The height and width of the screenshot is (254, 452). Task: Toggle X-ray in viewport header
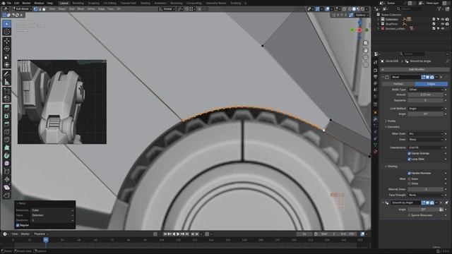[345, 9]
